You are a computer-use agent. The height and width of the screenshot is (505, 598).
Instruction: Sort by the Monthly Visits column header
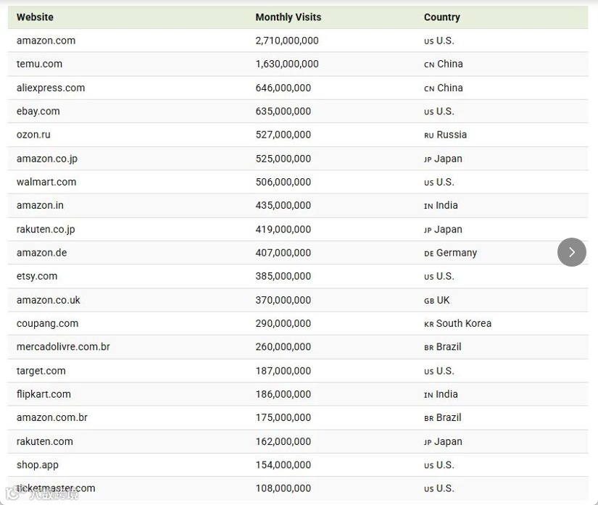288,17
